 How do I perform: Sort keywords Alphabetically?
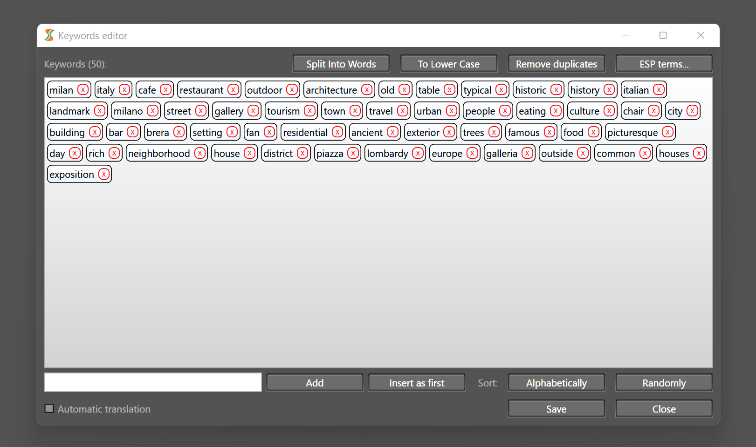pos(556,382)
